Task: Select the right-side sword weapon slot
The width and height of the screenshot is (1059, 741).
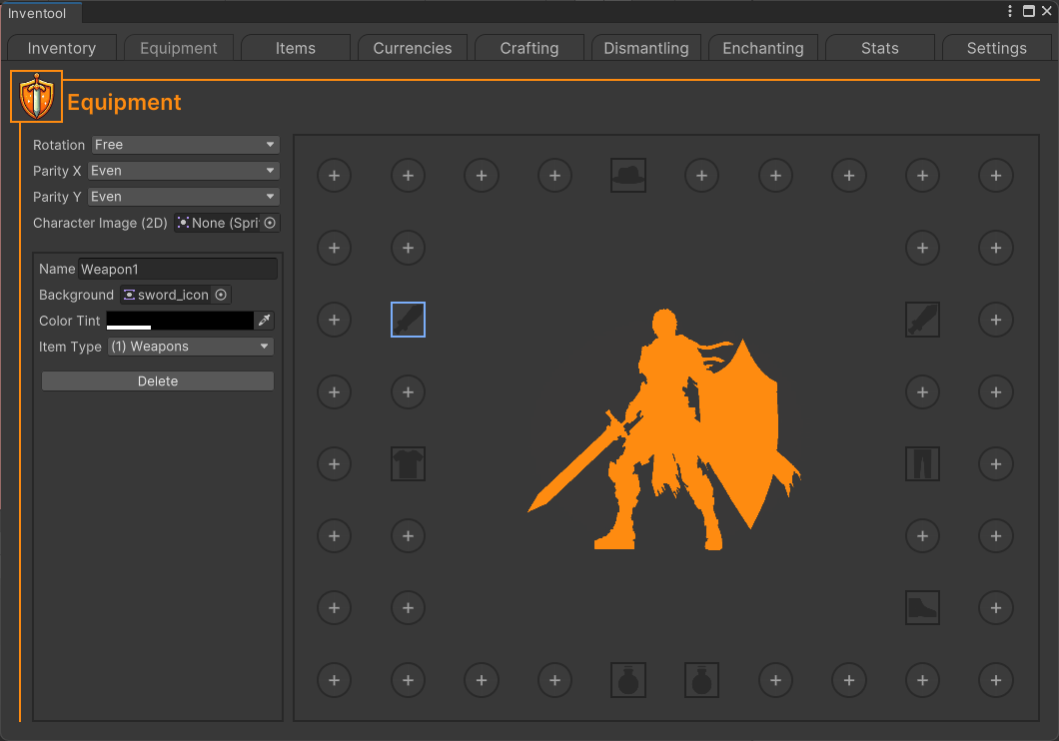Action: point(922,320)
